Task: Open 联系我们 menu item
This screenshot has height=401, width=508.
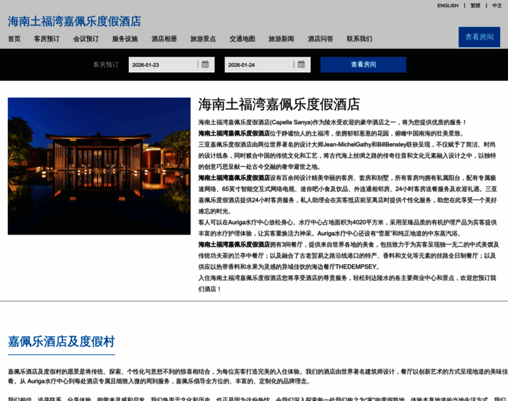Action: [x=360, y=39]
